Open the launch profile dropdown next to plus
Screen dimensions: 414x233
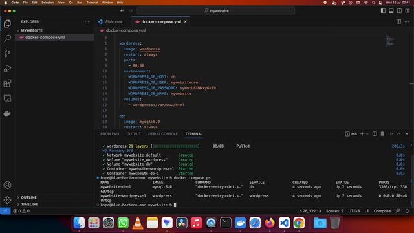tap(367, 134)
